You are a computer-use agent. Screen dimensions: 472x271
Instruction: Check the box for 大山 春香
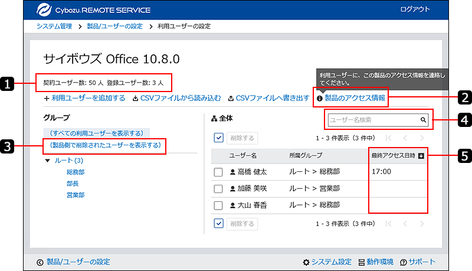click(x=218, y=205)
